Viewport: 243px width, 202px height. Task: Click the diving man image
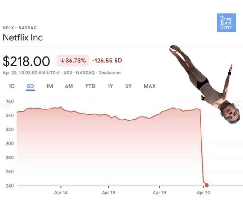pyautogui.click(x=205, y=82)
